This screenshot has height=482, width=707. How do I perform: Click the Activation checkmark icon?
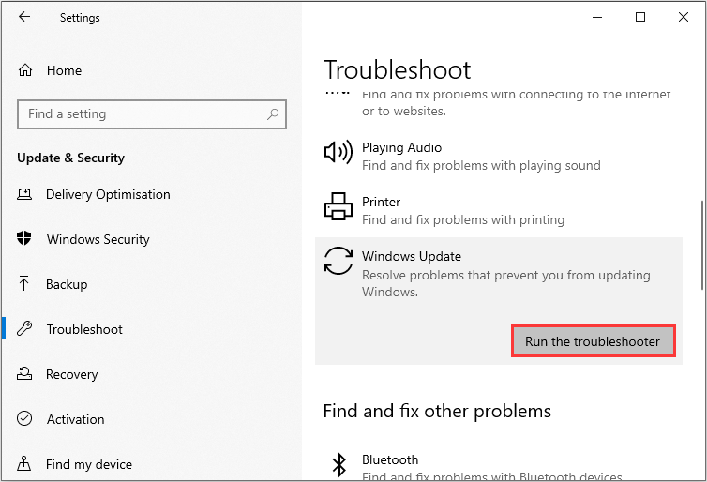pyautogui.click(x=25, y=419)
